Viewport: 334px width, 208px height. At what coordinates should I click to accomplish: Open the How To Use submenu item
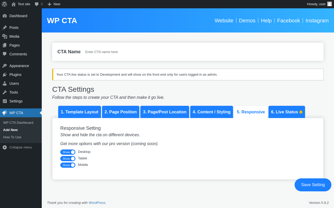point(12,137)
